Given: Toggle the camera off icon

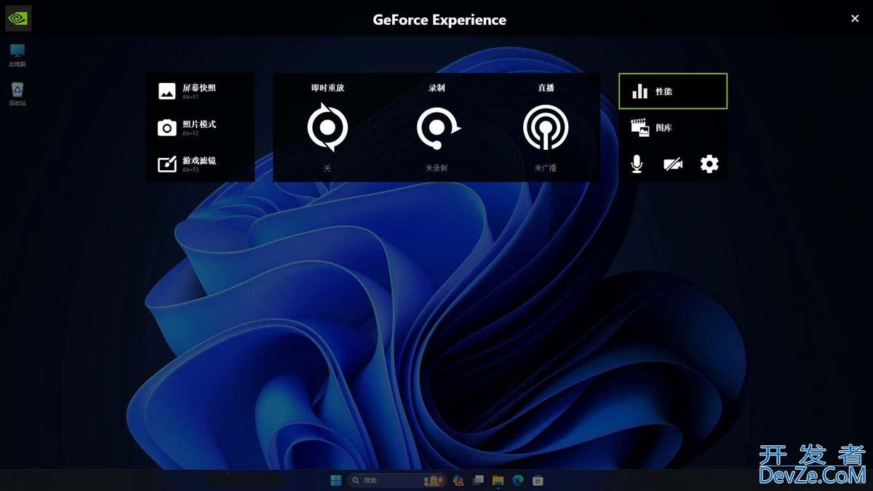Looking at the screenshot, I should pyautogui.click(x=673, y=164).
